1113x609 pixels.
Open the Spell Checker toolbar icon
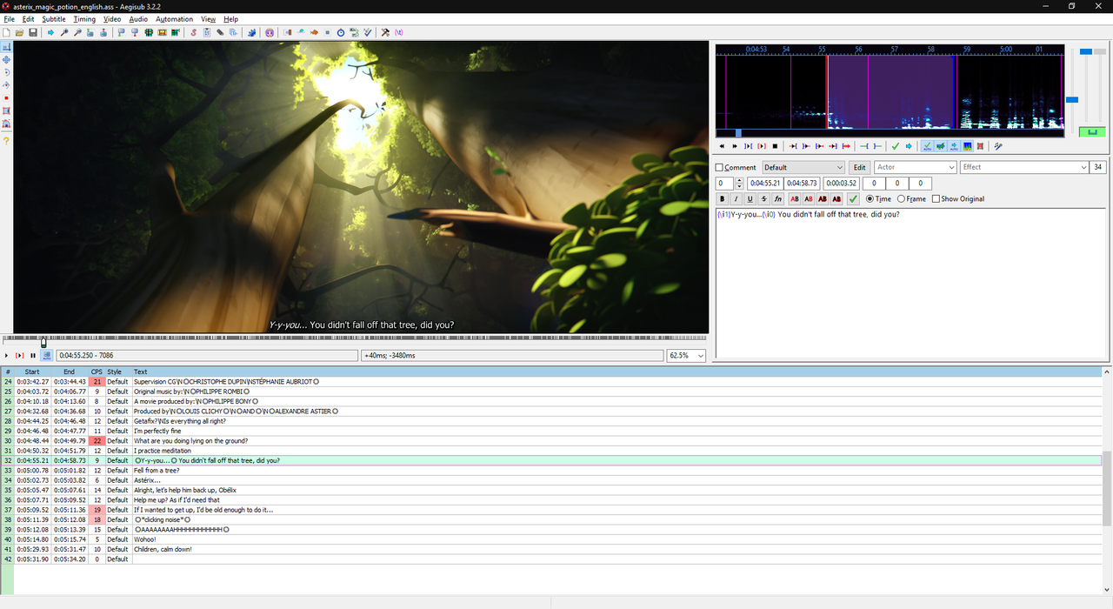coord(368,32)
